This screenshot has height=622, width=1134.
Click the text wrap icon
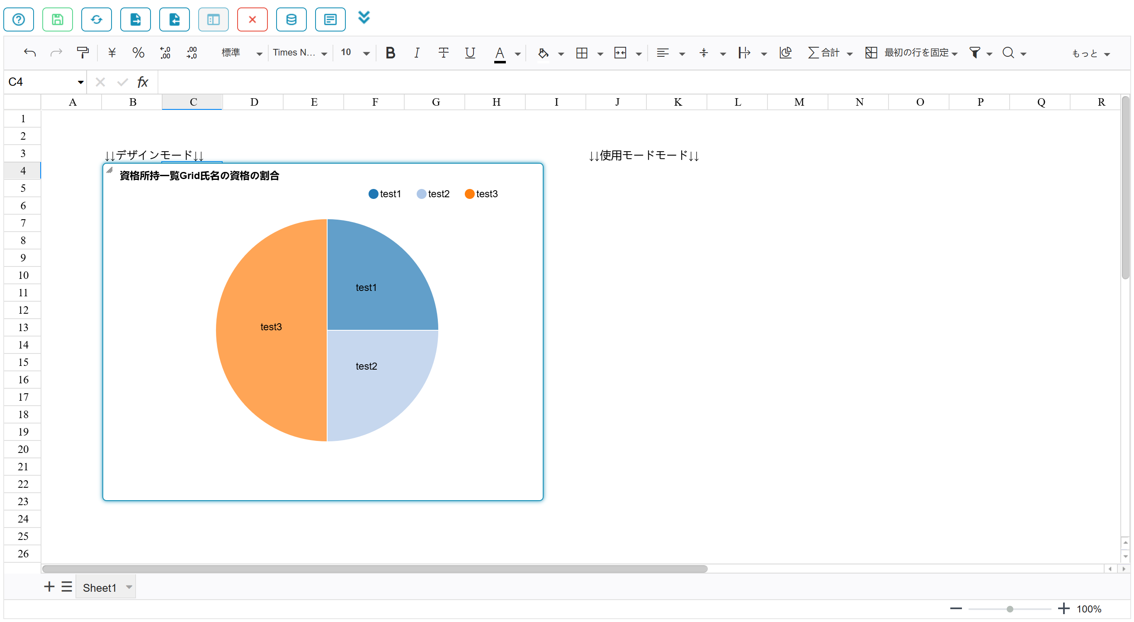[744, 53]
